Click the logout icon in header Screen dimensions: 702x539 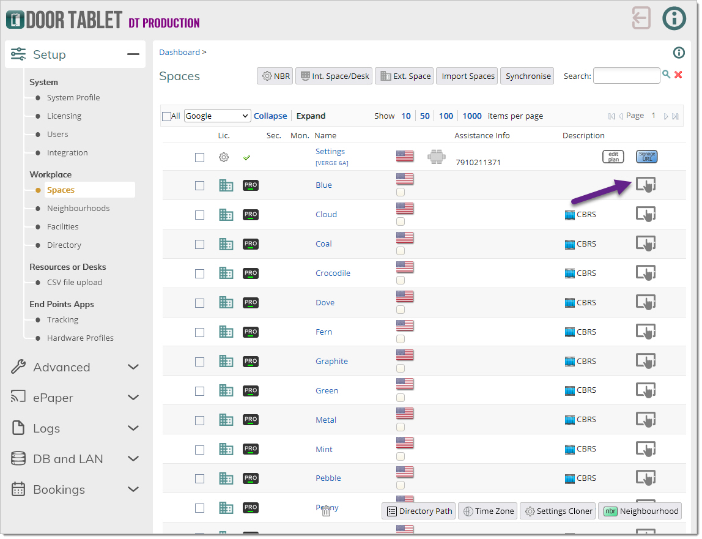pos(641,18)
